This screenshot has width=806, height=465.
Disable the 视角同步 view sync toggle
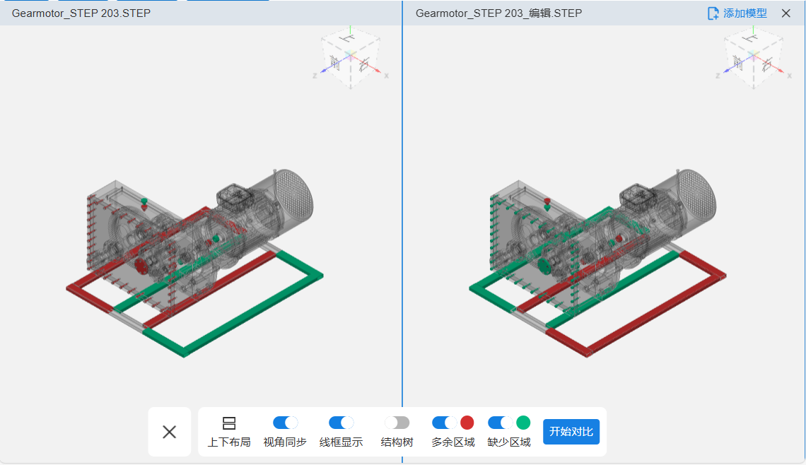(x=285, y=423)
